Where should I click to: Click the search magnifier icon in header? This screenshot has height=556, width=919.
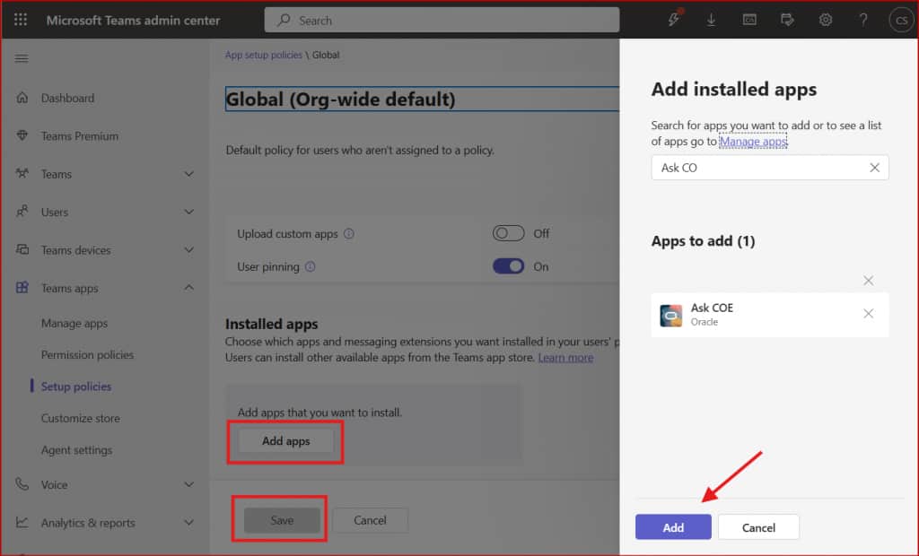click(284, 21)
